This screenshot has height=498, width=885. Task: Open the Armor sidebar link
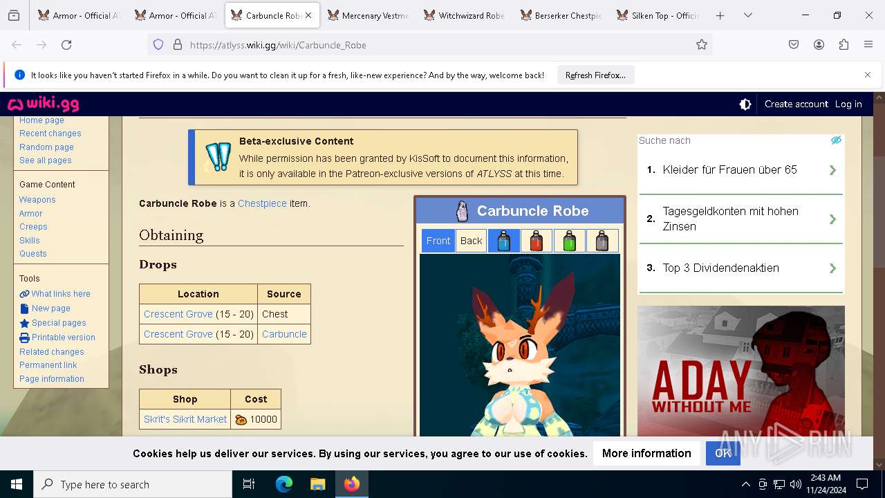click(30, 214)
